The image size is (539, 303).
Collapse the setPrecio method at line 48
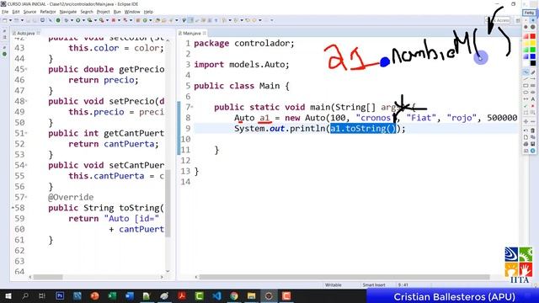click(x=26, y=101)
